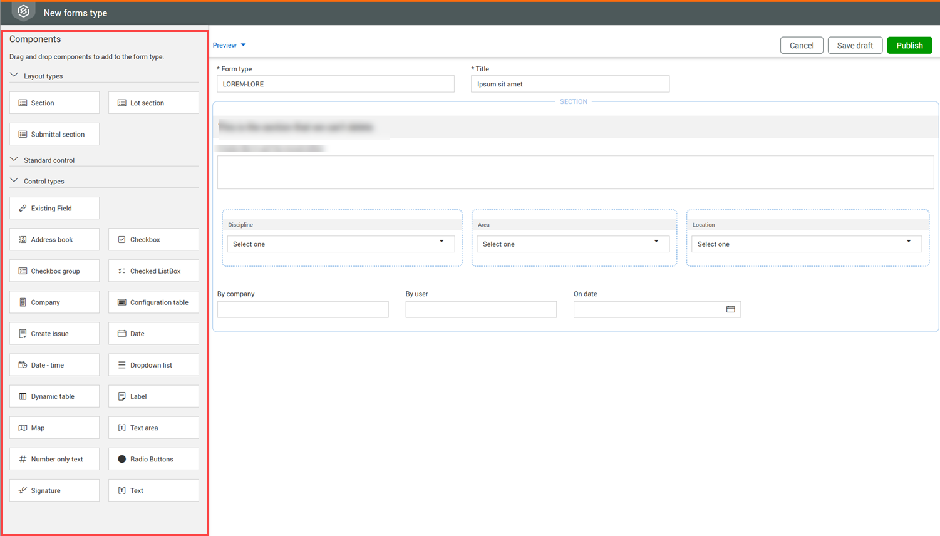Viewport: 940px width, 536px height.
Task: Click the By company input field
Action: [x=302, y=309]
